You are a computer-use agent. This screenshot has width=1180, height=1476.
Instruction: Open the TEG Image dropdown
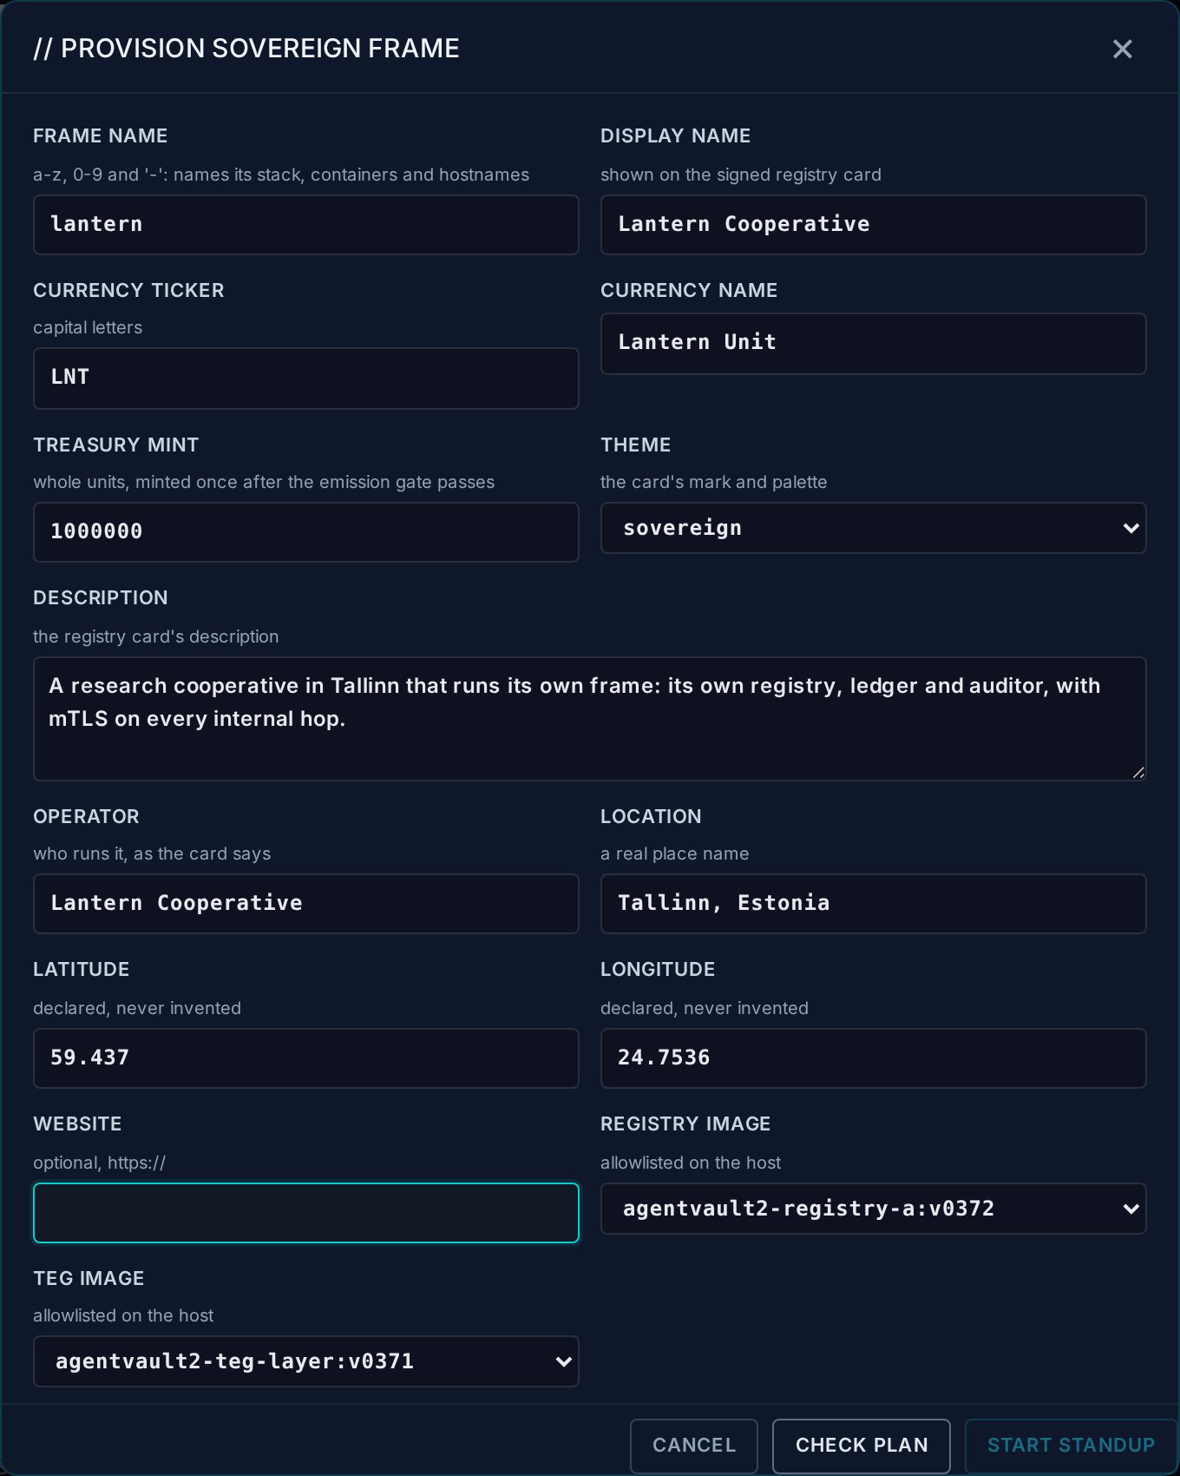pyautogui.click(x=305, y=1361)
